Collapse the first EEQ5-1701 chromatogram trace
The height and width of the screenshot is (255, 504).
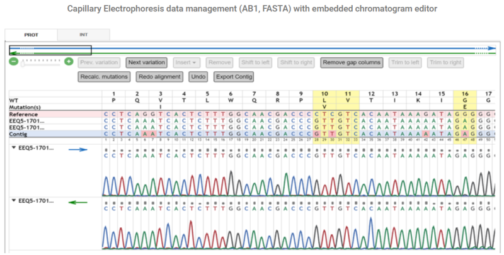pos(14,149)
